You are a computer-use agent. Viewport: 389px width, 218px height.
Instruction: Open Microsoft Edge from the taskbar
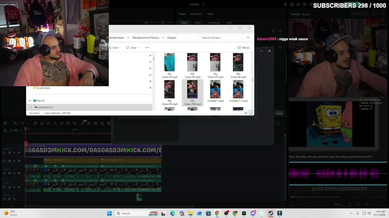pos(173,213)
